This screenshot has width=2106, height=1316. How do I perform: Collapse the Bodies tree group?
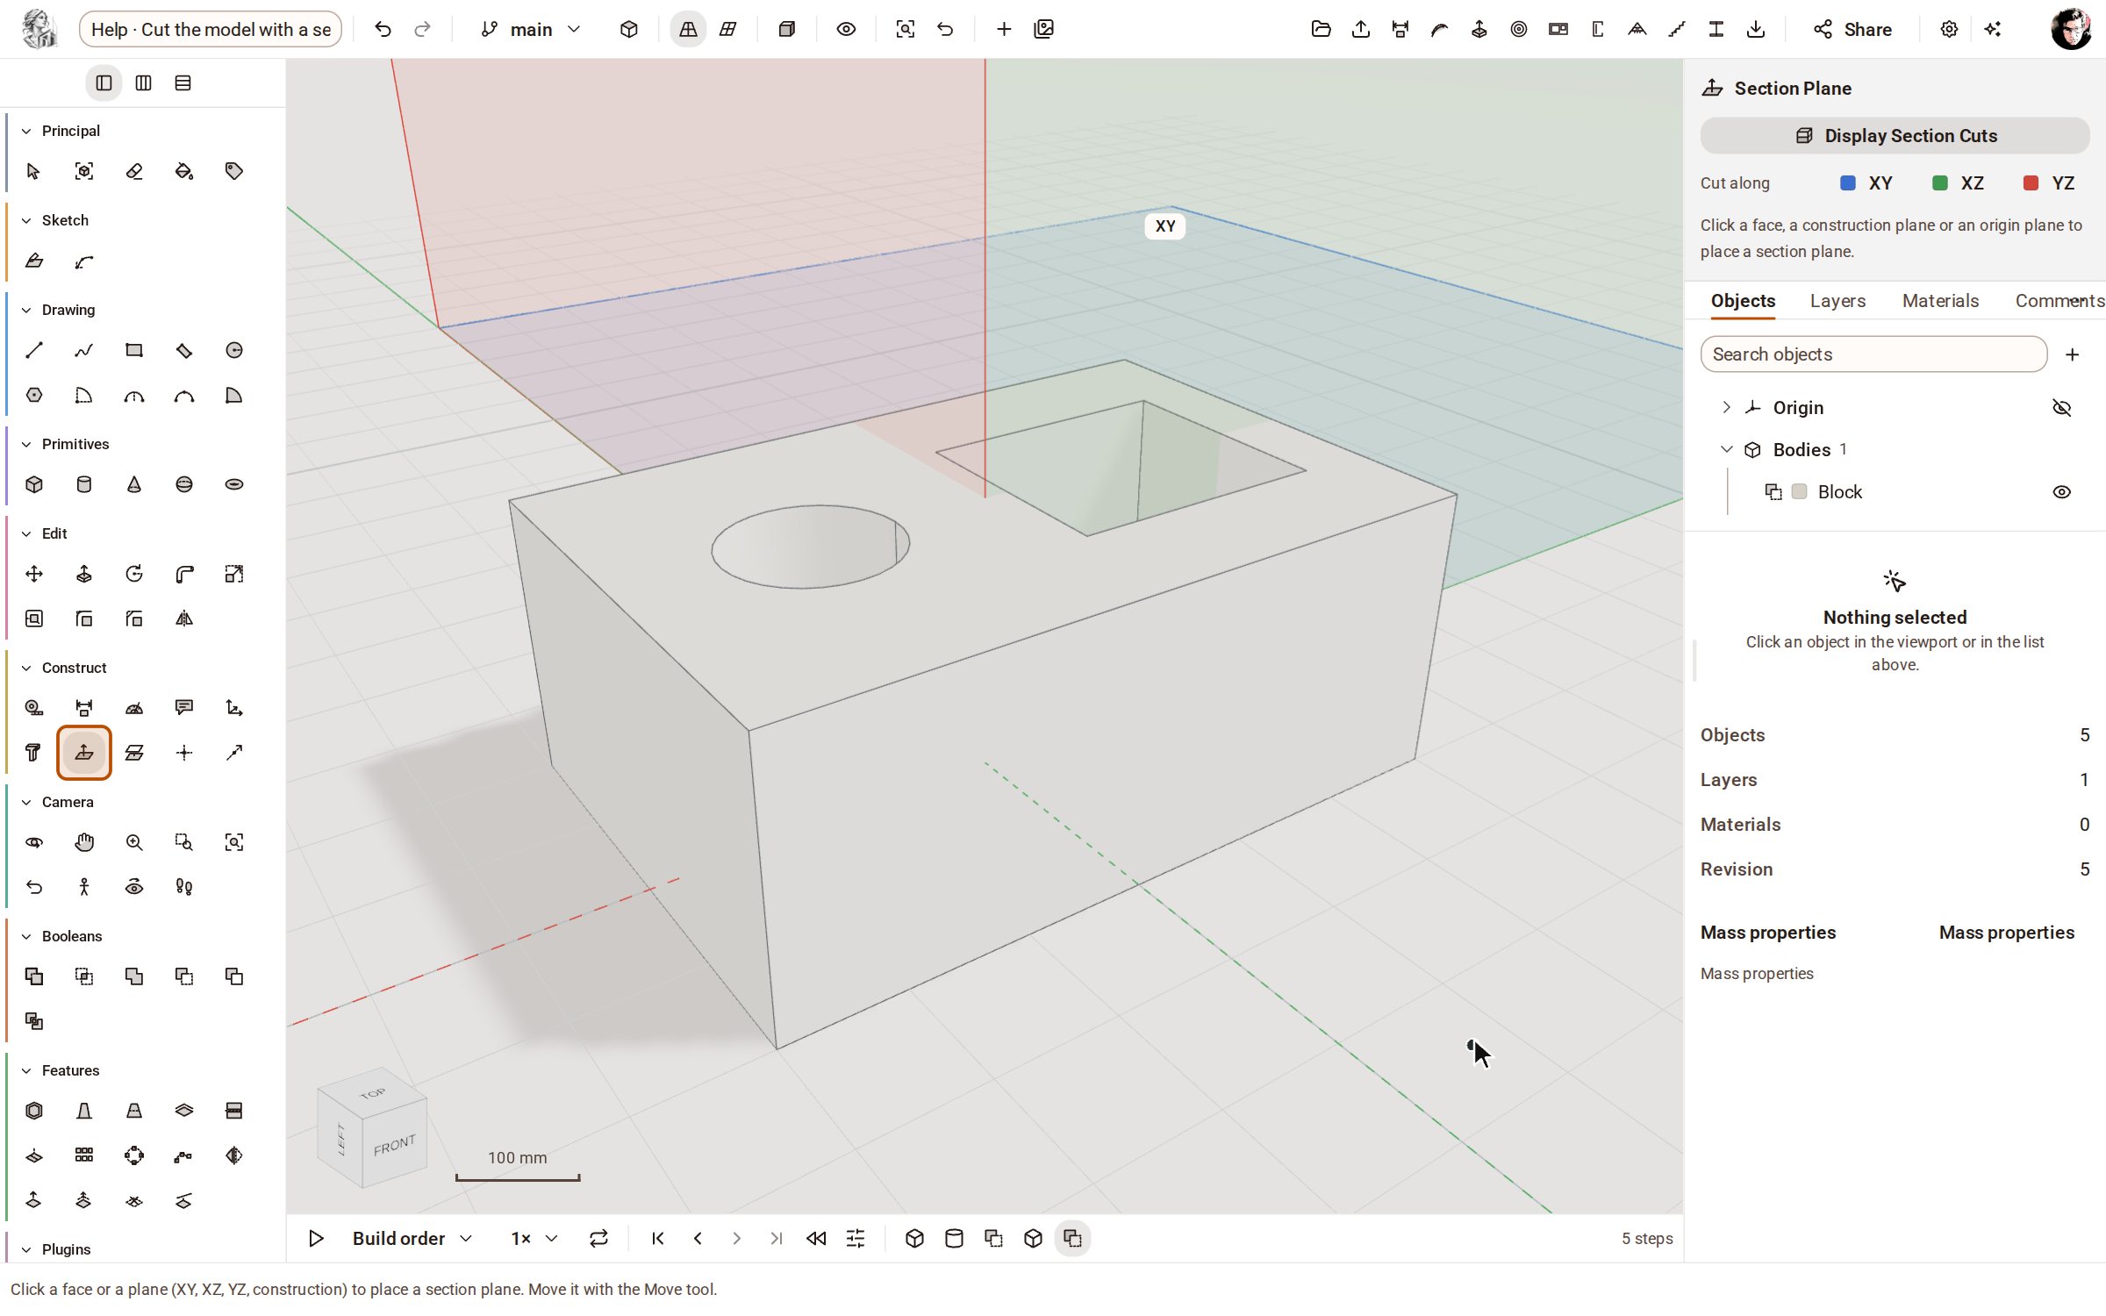[x=1726, y=449]
